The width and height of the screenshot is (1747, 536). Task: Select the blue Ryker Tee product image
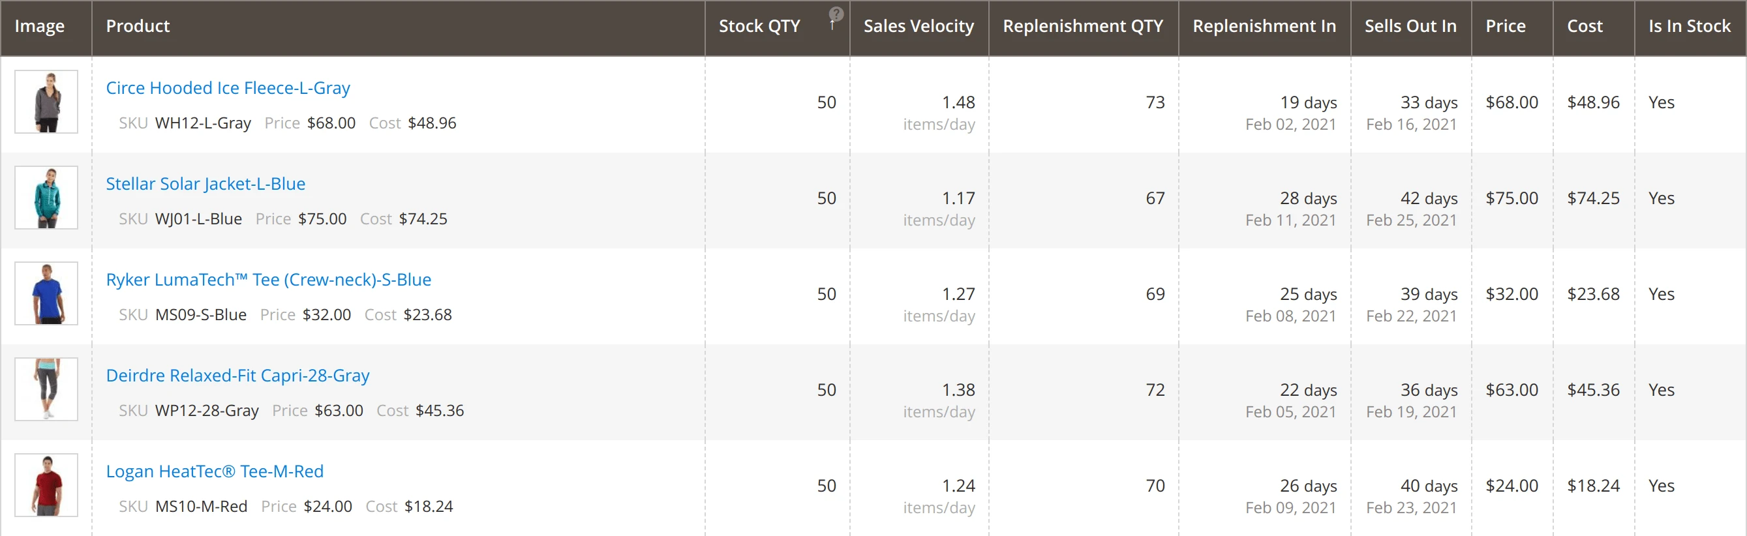click(x=46, y=293)
